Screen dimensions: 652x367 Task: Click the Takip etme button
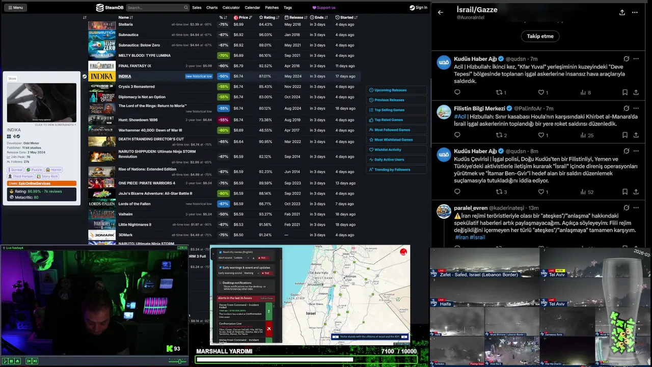540,36
